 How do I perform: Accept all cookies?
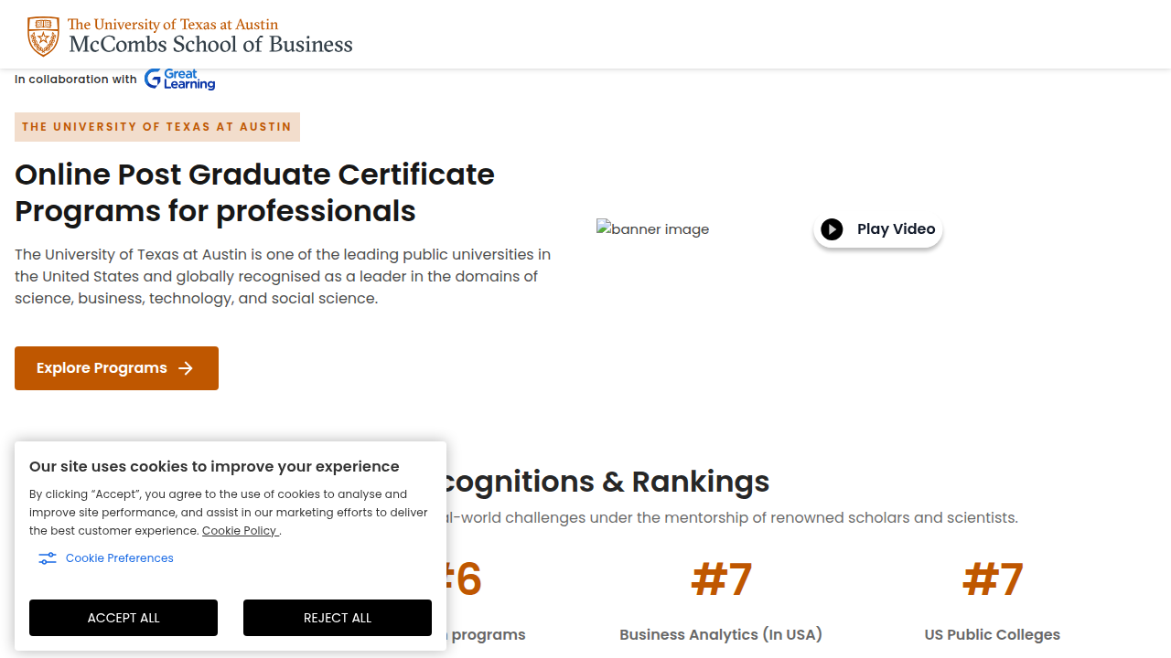click(x=124, y=618)
